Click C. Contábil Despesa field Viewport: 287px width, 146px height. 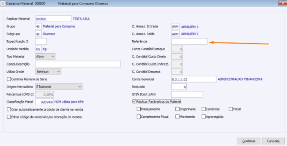point(177,72)
